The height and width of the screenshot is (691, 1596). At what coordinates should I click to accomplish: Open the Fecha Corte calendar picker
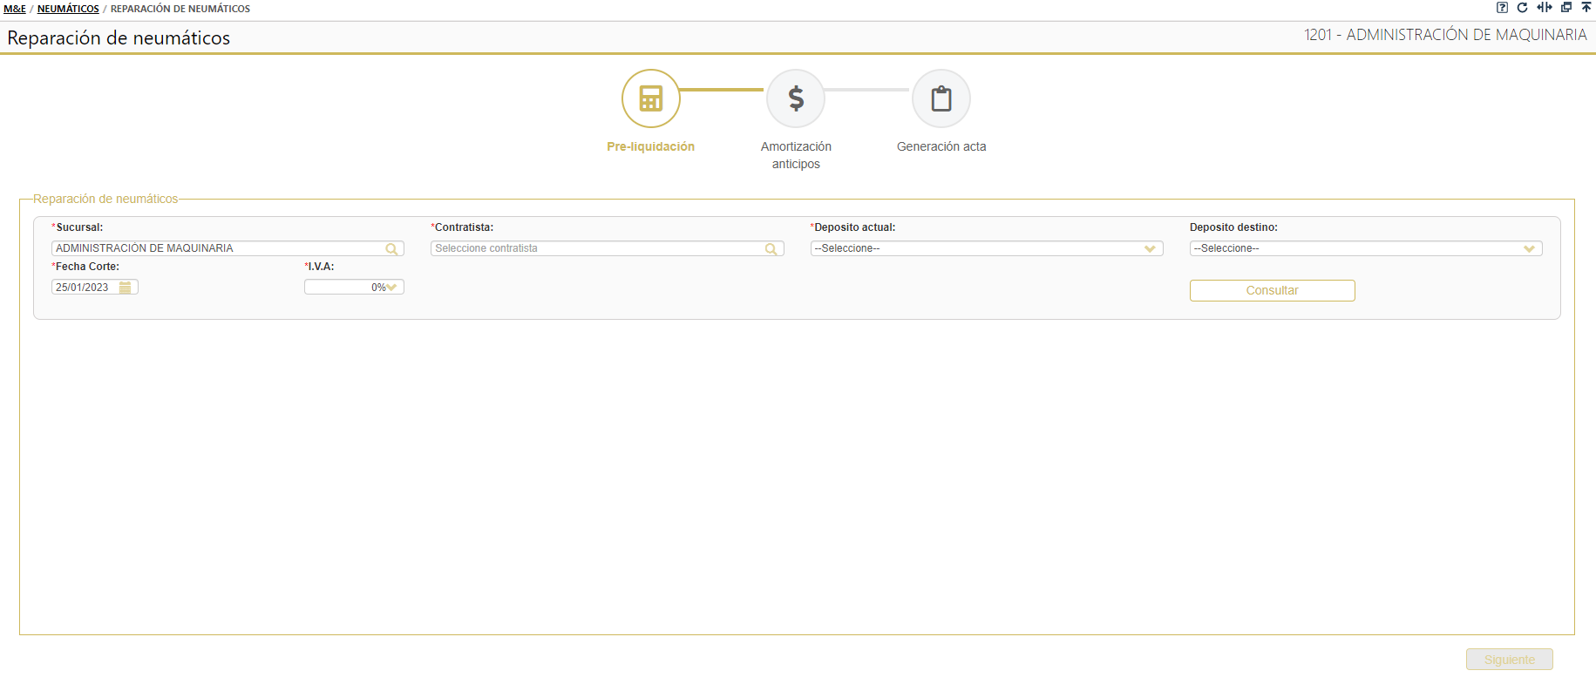[126, 288]
